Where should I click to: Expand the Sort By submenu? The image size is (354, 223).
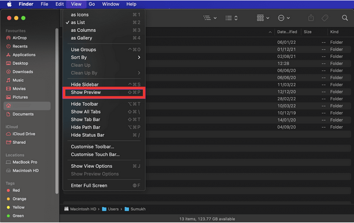104,58
